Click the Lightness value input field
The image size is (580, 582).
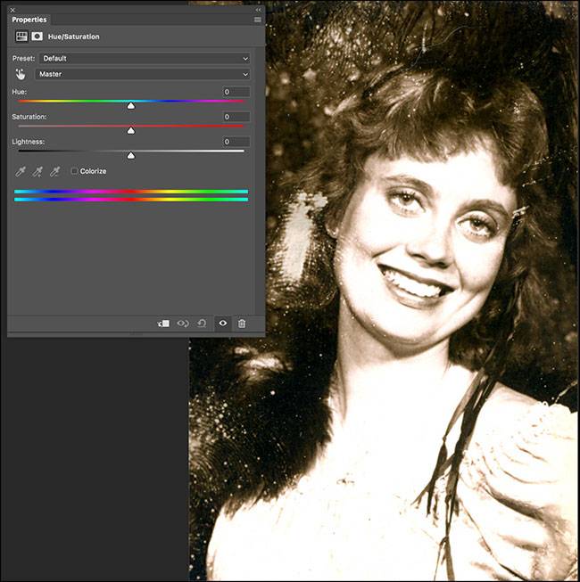(236, 142)
